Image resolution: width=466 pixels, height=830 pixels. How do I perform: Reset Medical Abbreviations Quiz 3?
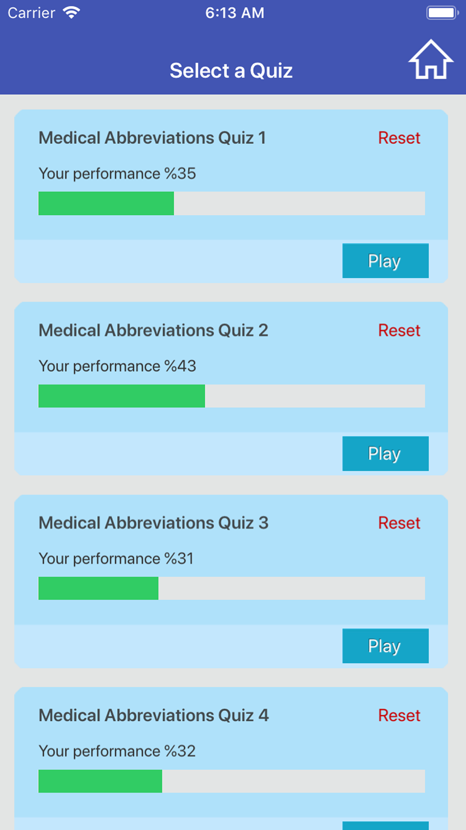tap(399, 523)
